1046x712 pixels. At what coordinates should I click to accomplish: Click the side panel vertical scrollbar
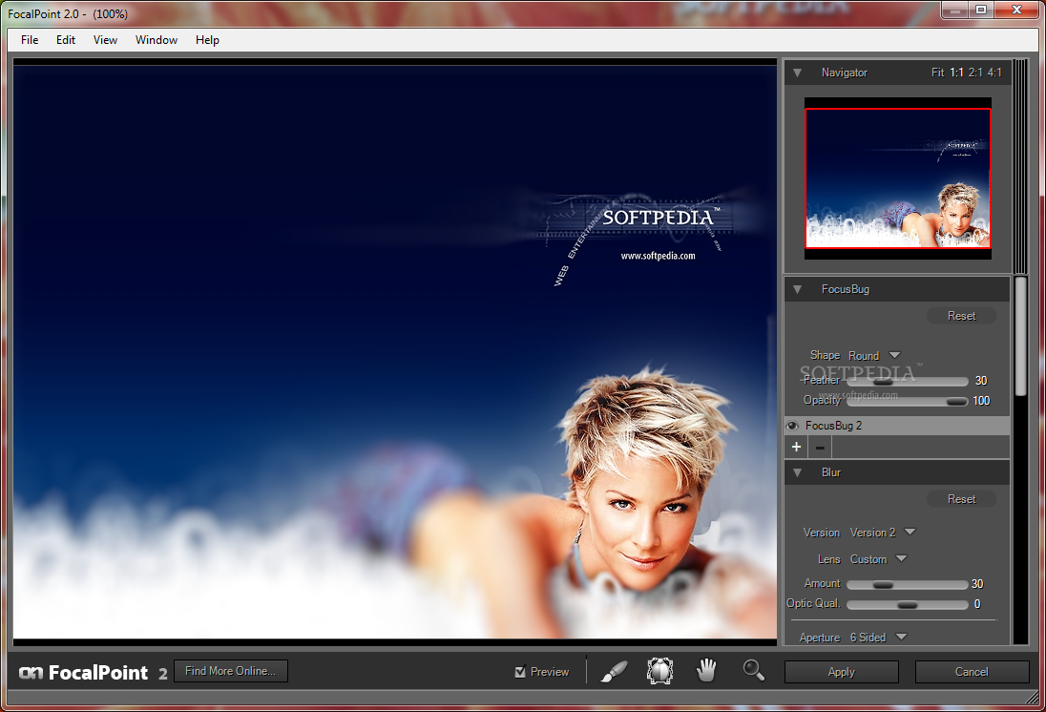tap(1020, 336)
